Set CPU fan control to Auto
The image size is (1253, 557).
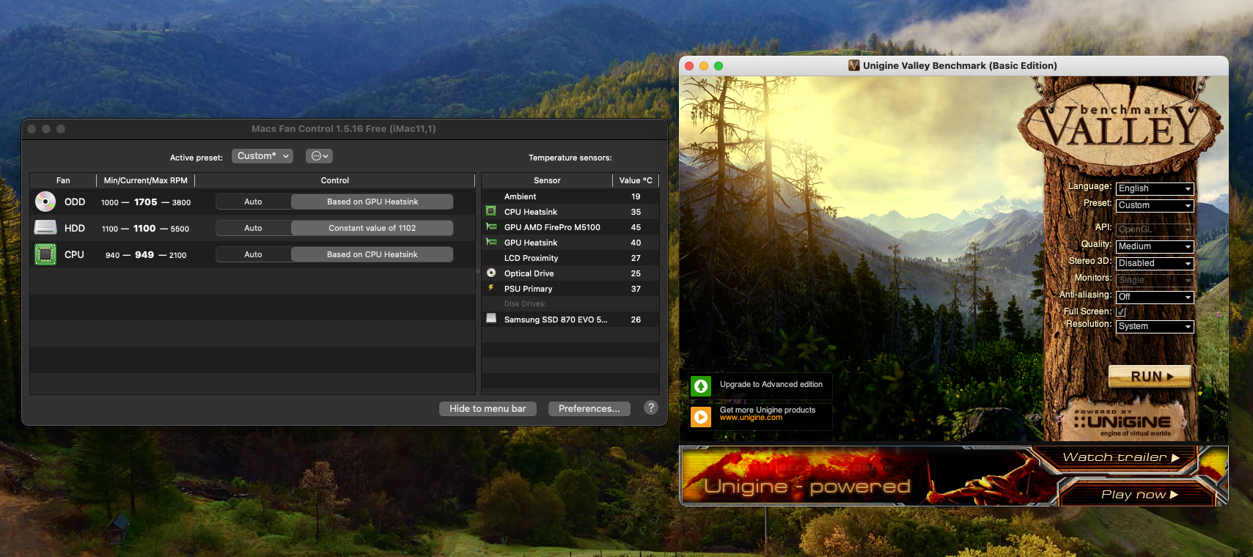tap(253, 254)
